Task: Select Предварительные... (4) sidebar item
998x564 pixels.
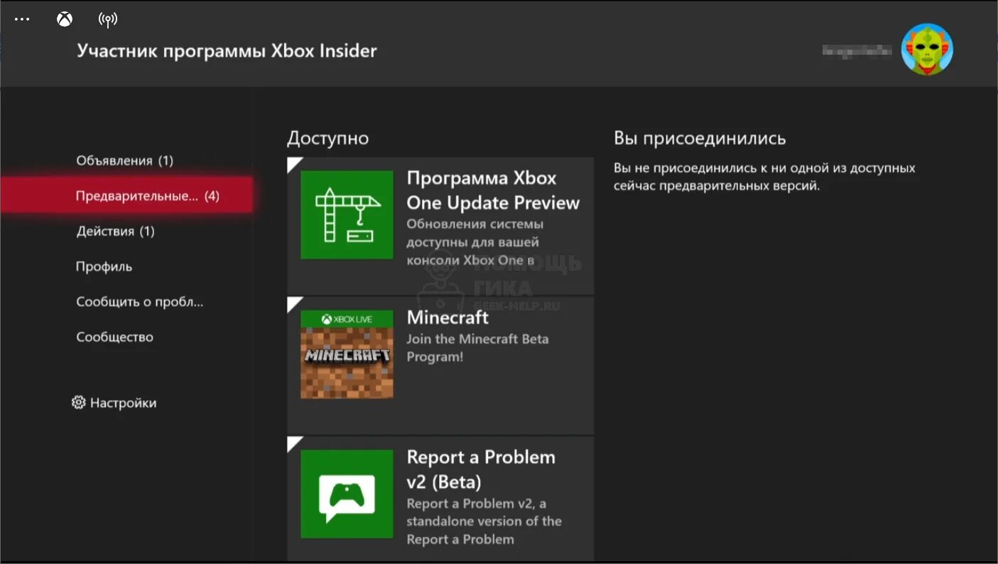Action: [126, 195]
